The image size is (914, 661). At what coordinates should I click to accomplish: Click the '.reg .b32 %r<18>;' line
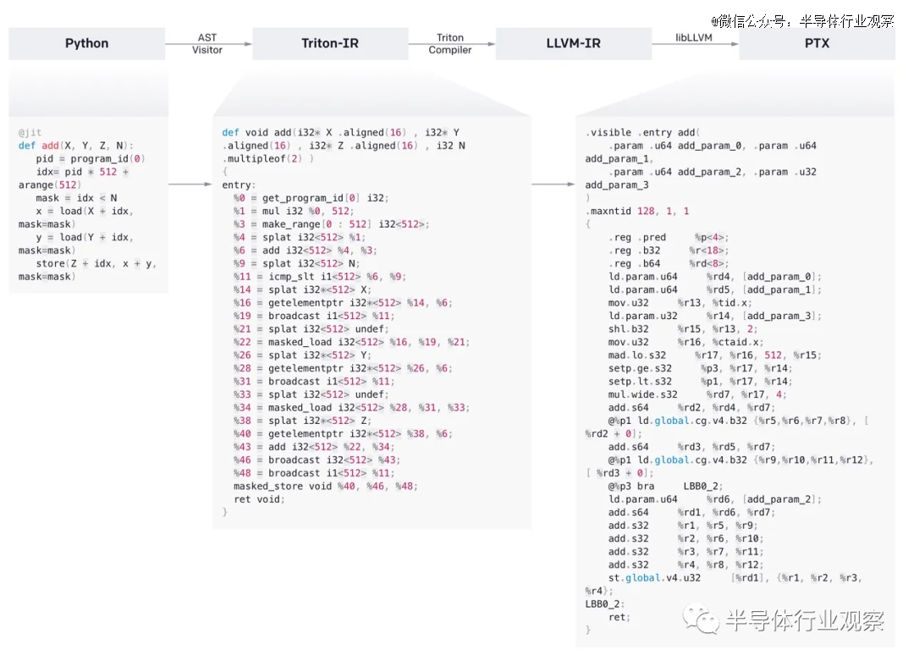[669, 251]
